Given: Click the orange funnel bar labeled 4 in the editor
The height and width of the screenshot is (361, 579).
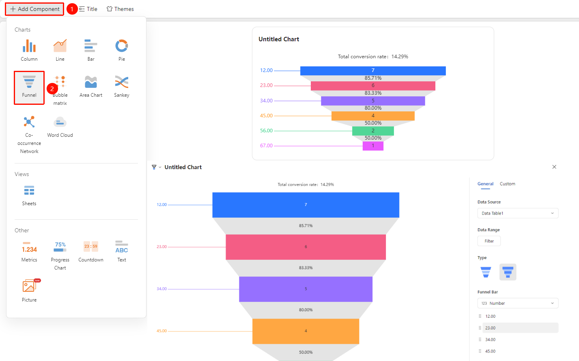Looking at the screenshot, I should [x=306, y=331].
